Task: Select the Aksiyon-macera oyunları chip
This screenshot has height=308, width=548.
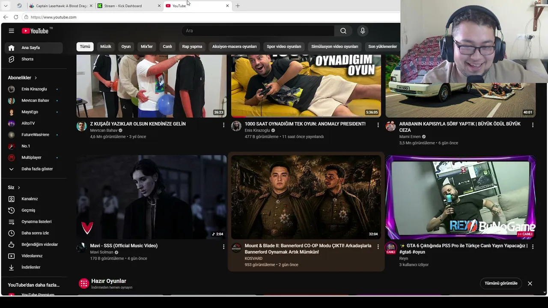Action: click(235, 47)
